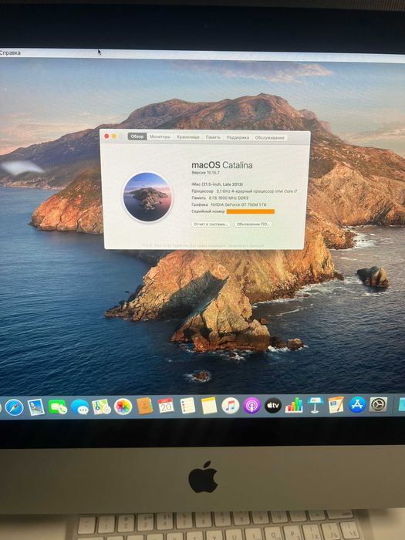Click the Отчет о системе button
405x540 pixels.
[x=211, y=224]
